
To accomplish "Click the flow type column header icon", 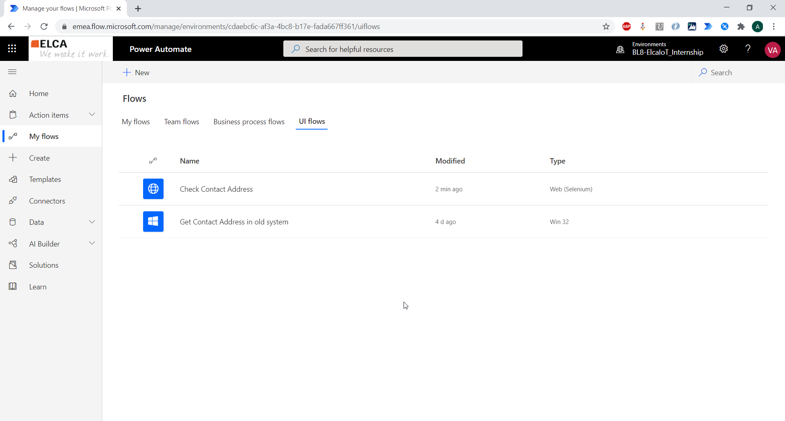I will (153, 161).
